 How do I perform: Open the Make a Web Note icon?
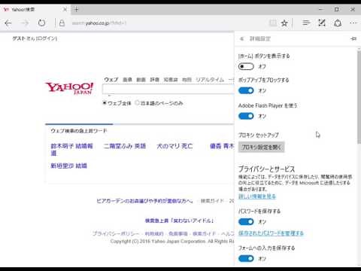point(322,23)
